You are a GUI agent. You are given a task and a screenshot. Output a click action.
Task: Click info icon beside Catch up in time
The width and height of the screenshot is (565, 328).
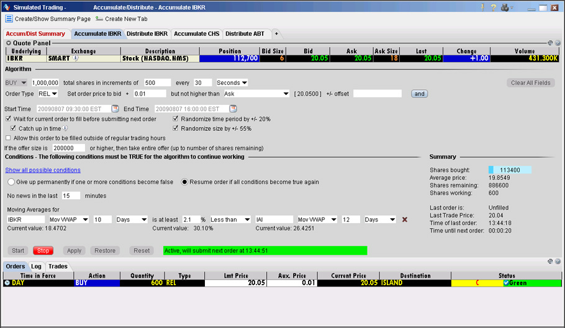pyautogui.click(x=65, y=128)
